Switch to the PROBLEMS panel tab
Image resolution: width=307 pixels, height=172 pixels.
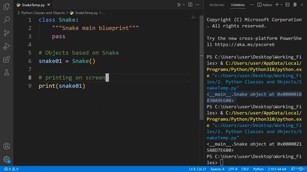(x=217, y=5)
